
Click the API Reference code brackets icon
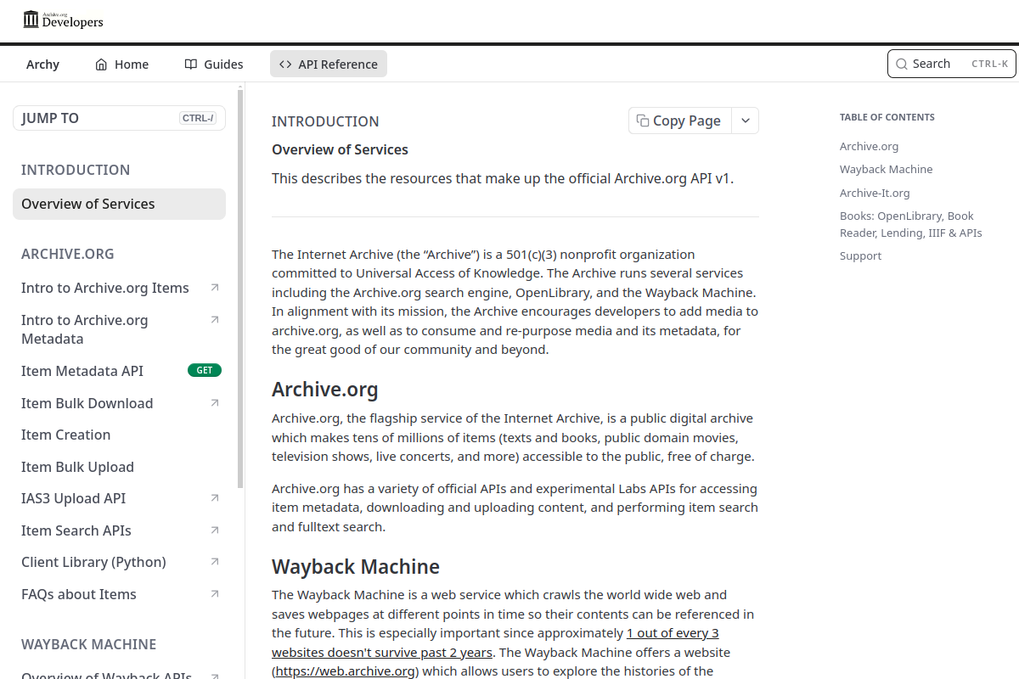(285, 65)
